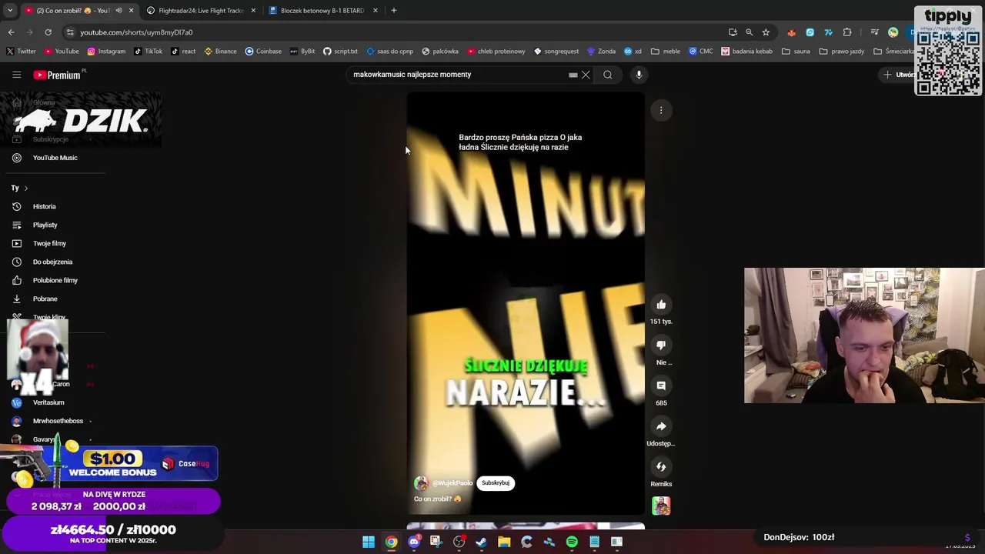This screenshot has height=554, width=985.
Task: Open the TikTok bookmark
Action: (x=148, y=52)
